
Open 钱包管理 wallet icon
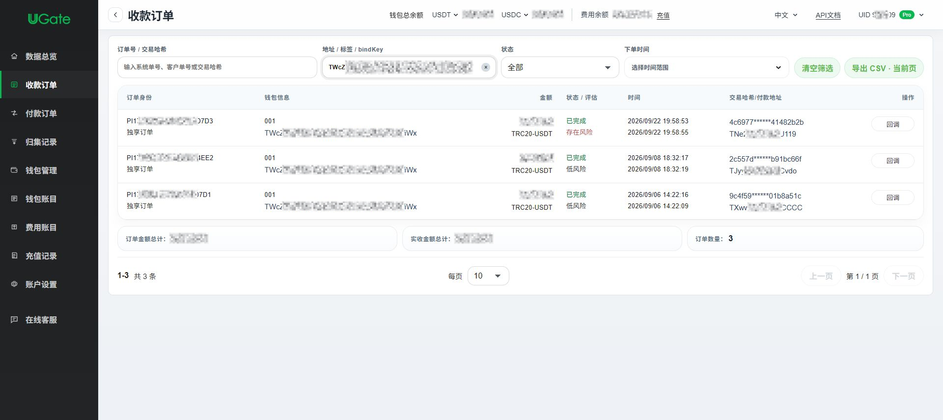coord(14,170)
